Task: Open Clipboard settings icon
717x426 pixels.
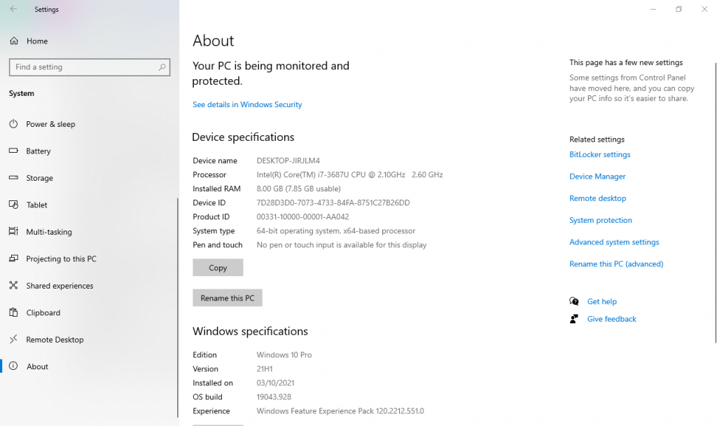Action: point(13,313)
